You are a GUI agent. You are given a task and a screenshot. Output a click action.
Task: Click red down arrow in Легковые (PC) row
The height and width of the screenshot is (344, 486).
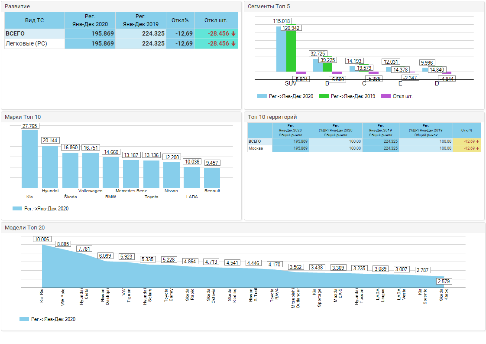tap(233, 44)
